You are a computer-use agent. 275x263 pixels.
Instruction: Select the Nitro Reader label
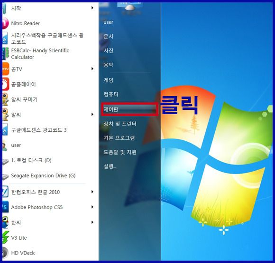pos(26,23)
